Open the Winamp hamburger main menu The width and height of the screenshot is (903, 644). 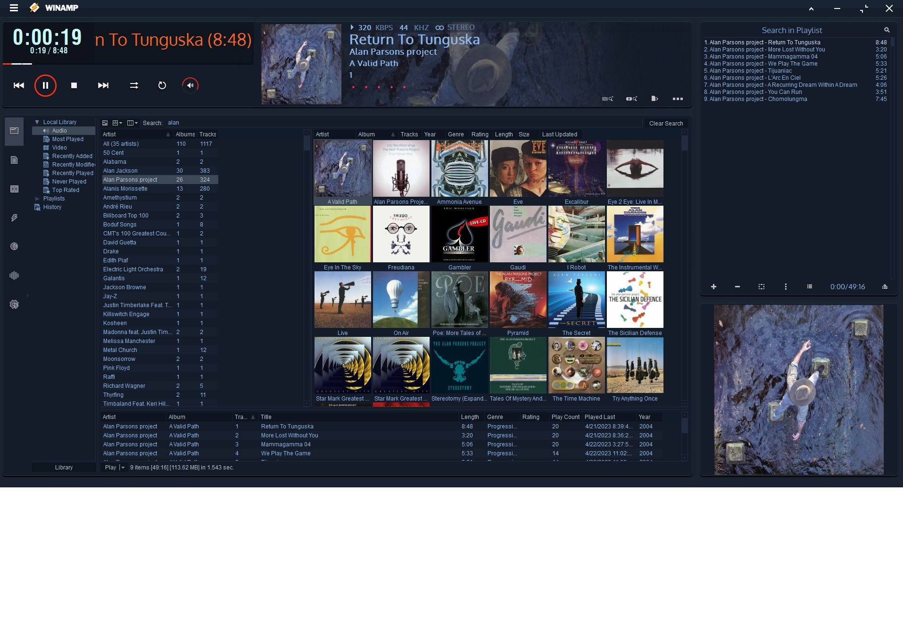point(14,8)
